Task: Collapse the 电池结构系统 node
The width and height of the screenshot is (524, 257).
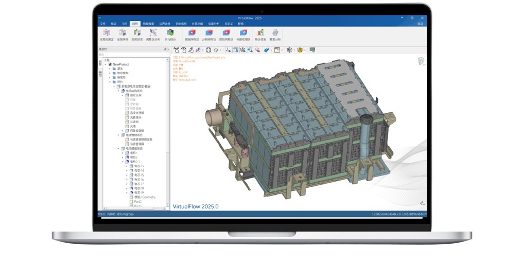Action: 118,91
